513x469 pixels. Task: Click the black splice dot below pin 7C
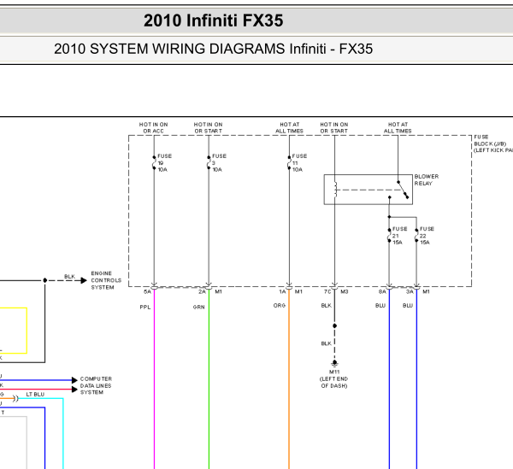(334, 325)
